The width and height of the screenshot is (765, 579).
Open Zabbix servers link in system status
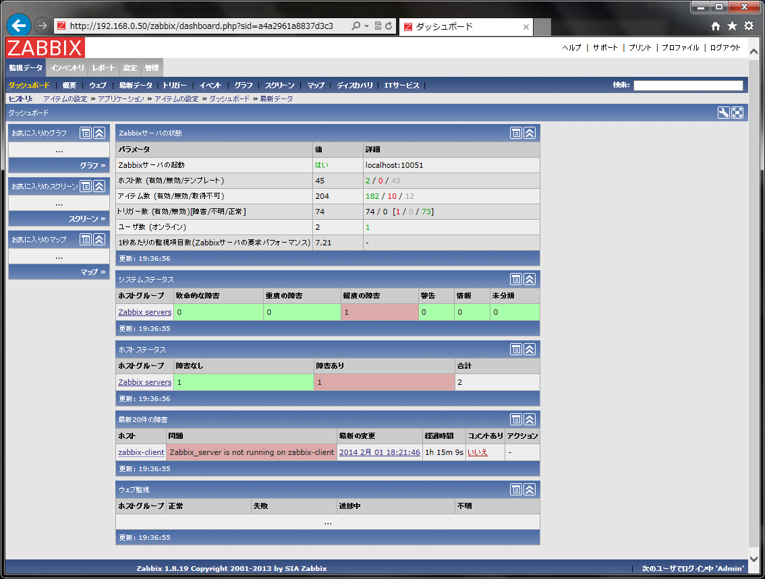click(145, 312)
